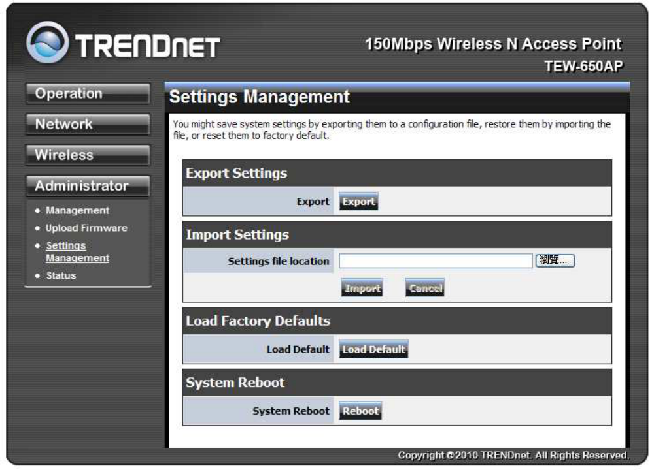Click the 'Load Default' row label
This screenshot has width=652, height=470.
[x=298, y=349]
